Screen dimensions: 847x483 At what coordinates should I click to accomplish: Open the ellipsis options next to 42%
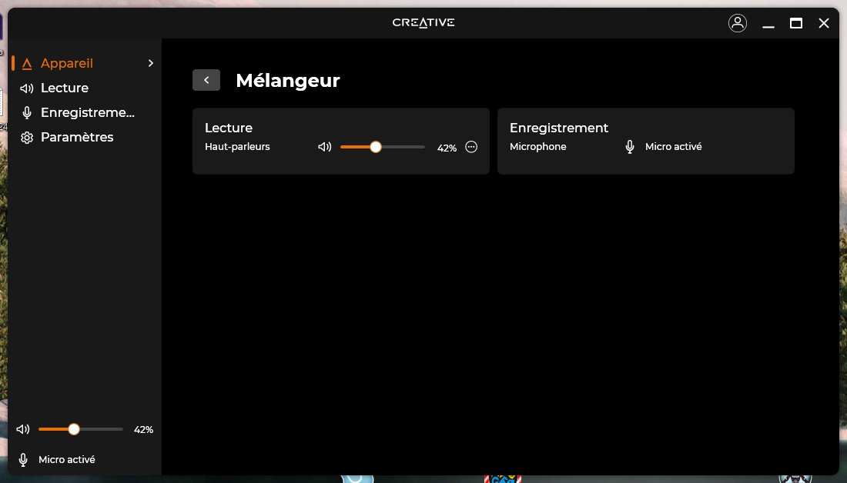[472, 147]
